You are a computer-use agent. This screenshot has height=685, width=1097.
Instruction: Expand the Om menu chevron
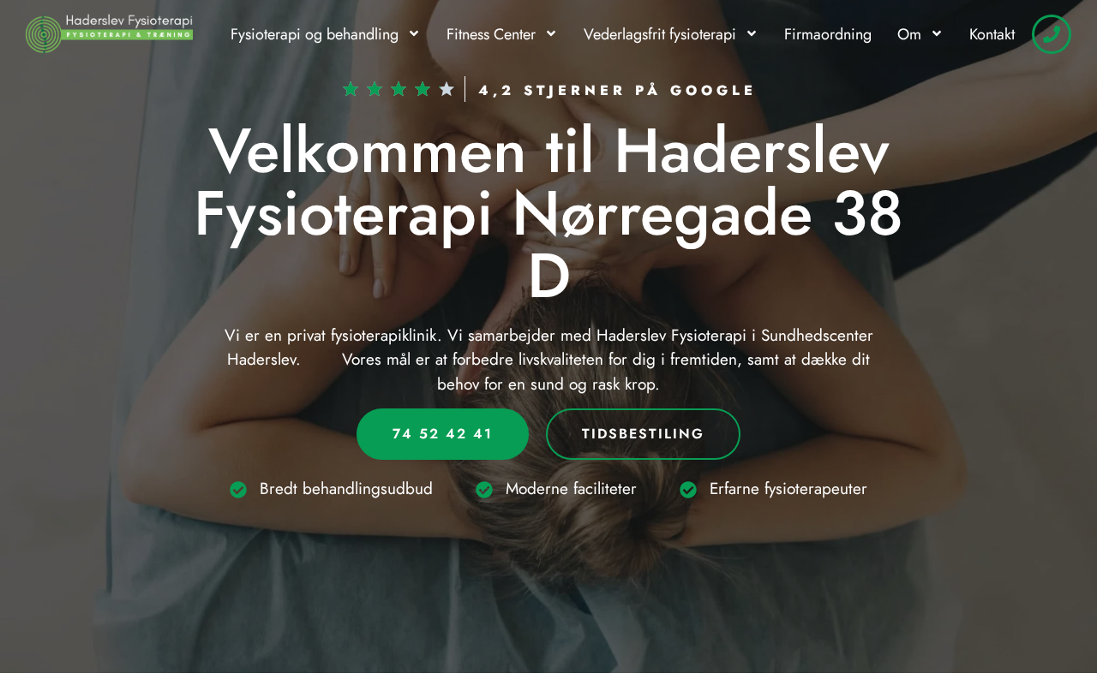coord(937,33)
